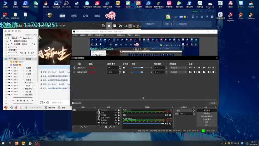
Task: Add a new source with the plus icon
Action: click(99, 127)
